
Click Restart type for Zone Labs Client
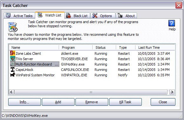tap(124, 54)
